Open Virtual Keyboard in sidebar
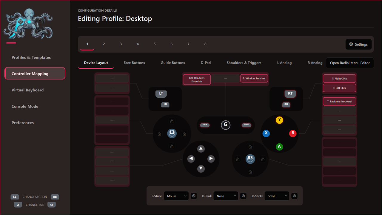This screenshot has width=382, height=215. [x=27, y=90]
